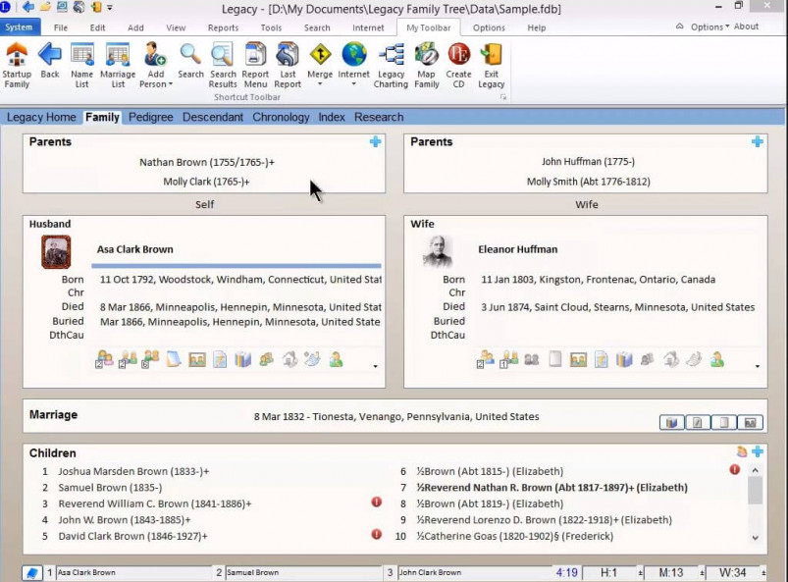Open marriage notes from the Marriage bar
The height and width of the screenshot is (582, 788).
698,422
